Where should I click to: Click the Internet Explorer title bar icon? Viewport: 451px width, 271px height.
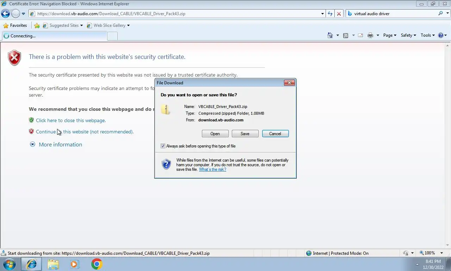click(x=4, y=4)
